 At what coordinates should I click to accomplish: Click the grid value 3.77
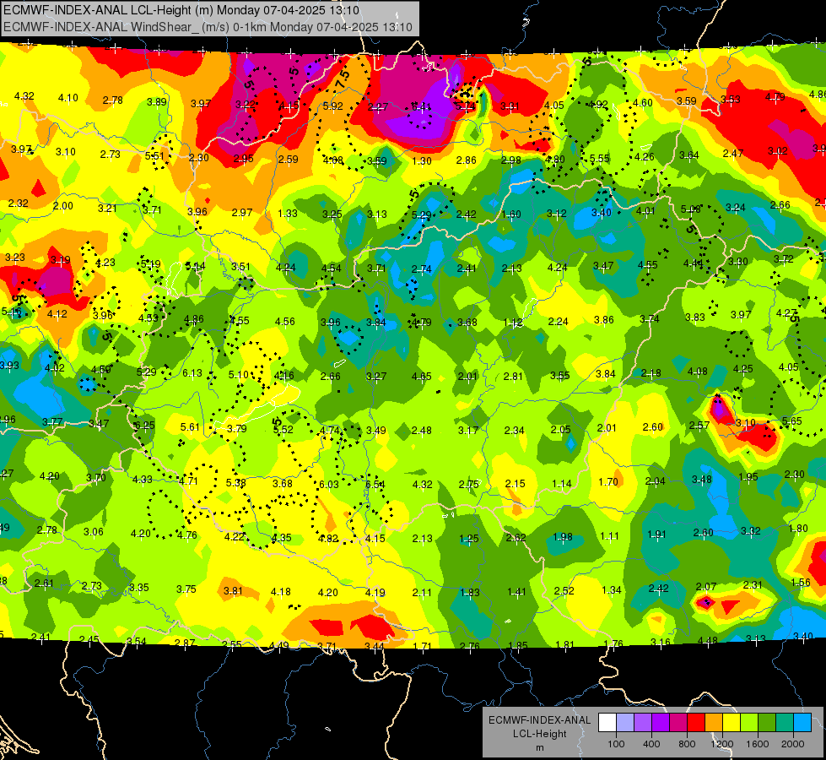(x=52, y=421)
